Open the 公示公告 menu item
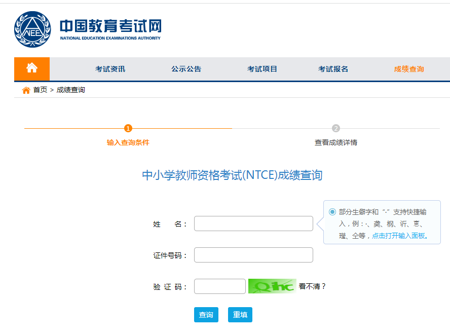The image size is (450, 335). (186, 69)
